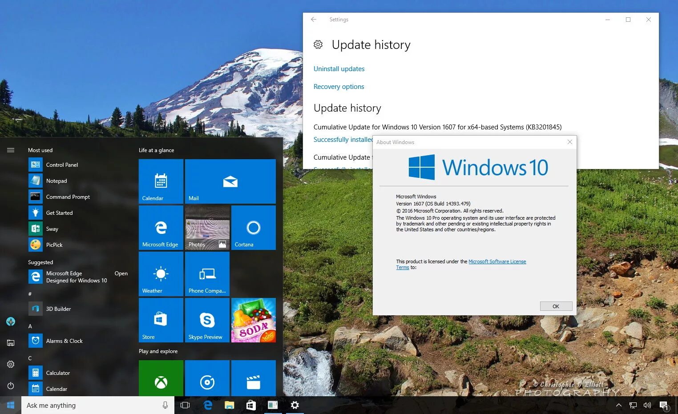Click OK in About Windows dialog
Screen dimensions: 678x414
[556, 306]
